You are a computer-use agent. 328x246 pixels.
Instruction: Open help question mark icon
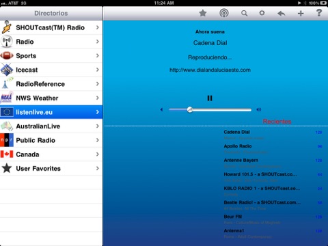(319, 12)
